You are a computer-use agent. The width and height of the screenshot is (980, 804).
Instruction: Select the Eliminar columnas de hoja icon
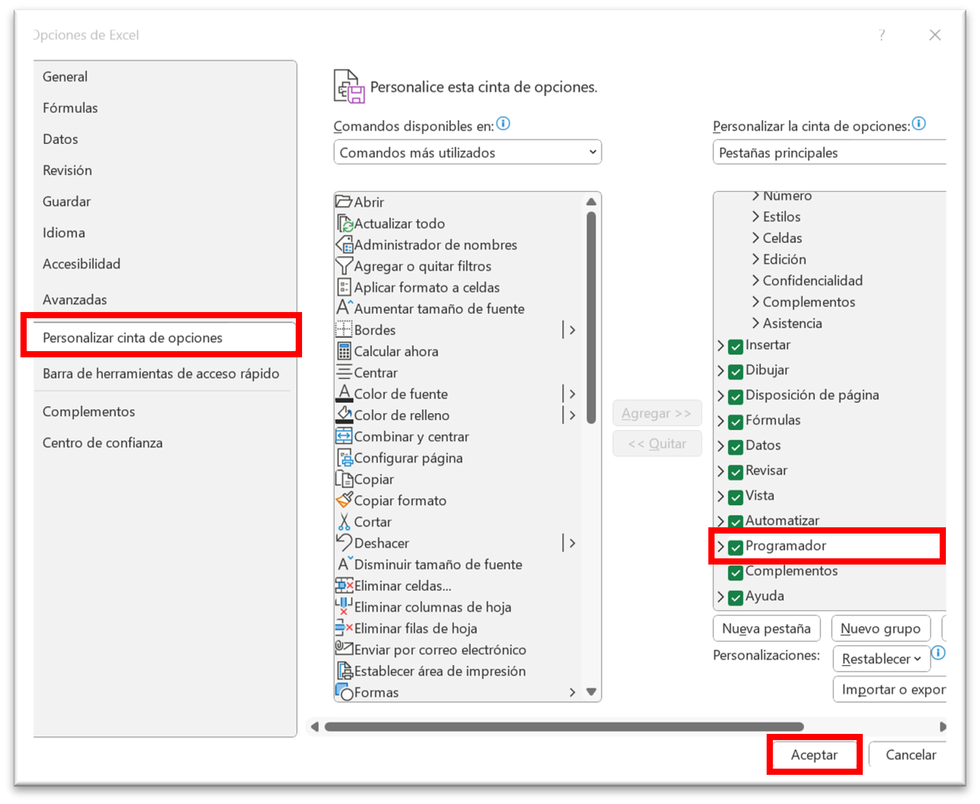pos(344,606)
